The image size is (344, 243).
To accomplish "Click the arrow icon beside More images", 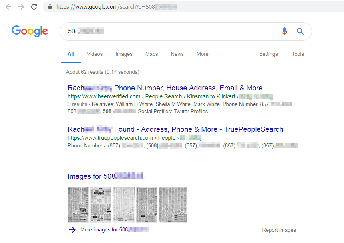I will tap(72, 230).
